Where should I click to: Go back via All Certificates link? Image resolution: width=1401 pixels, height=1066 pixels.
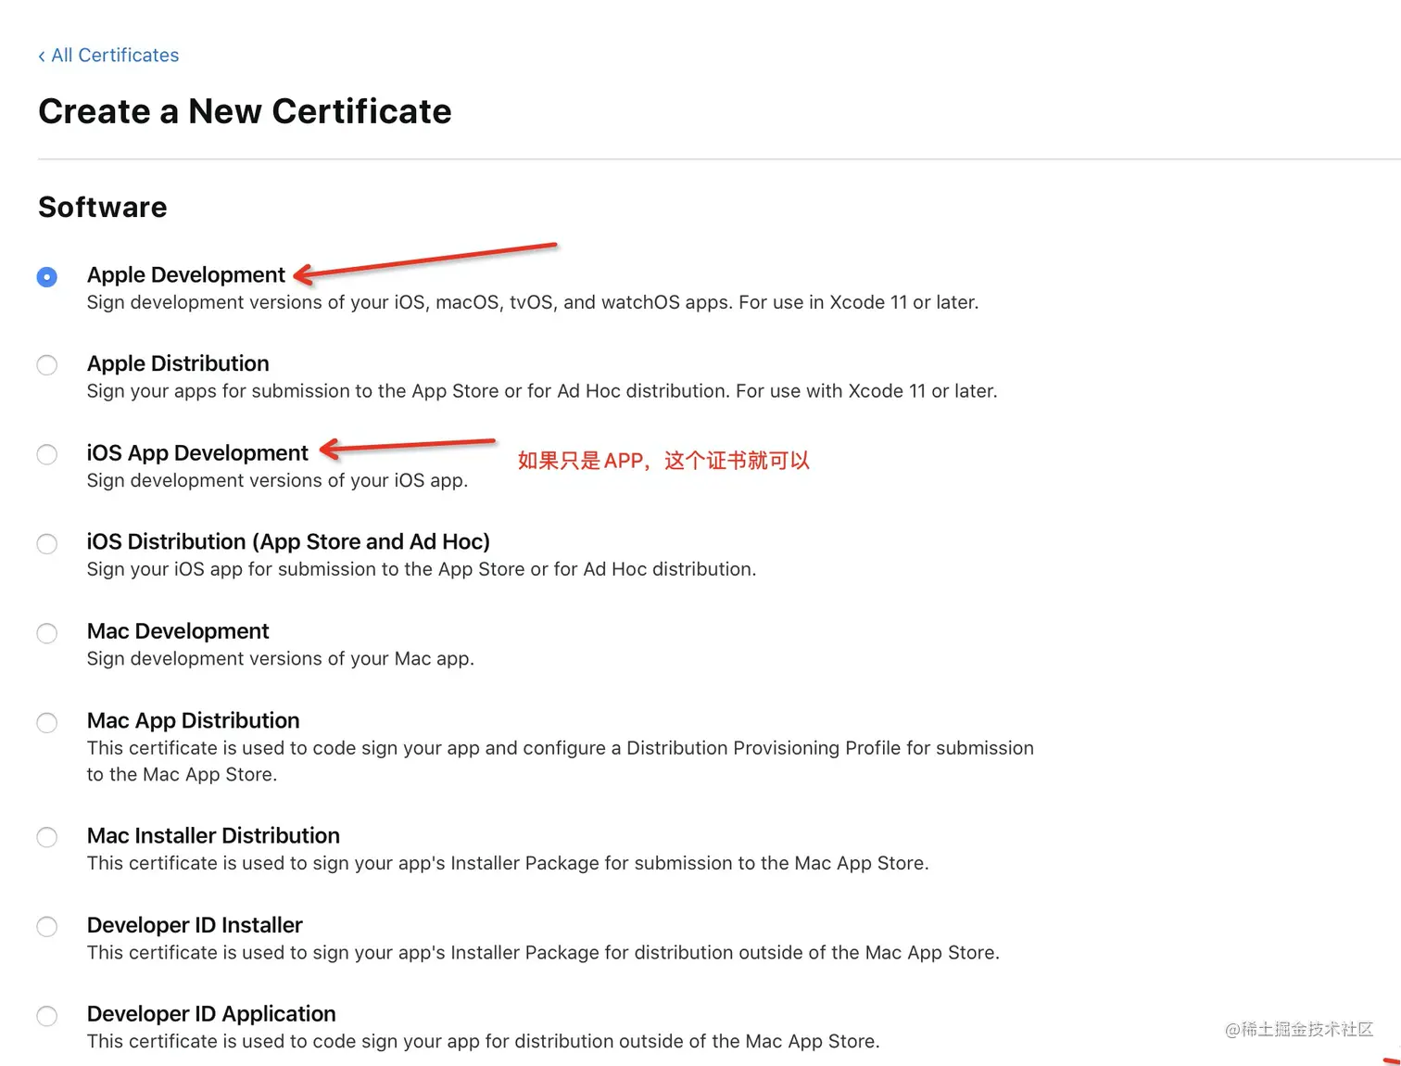coord(108,56)
